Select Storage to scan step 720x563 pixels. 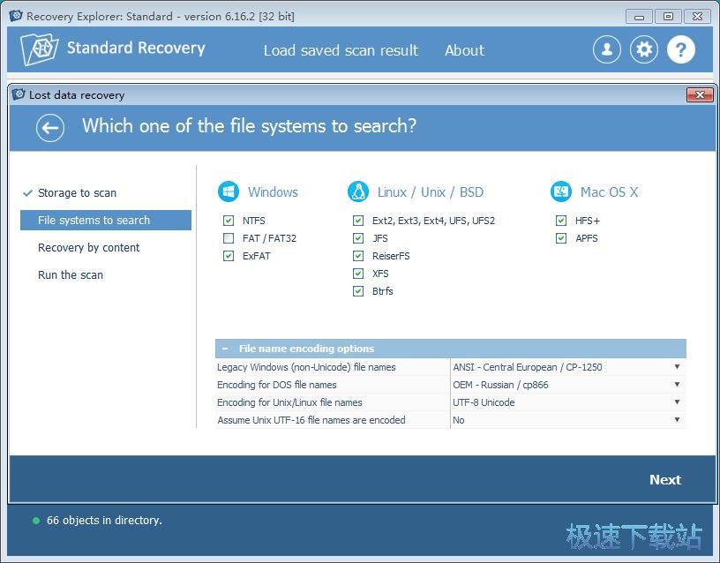(x=77, y=193)
